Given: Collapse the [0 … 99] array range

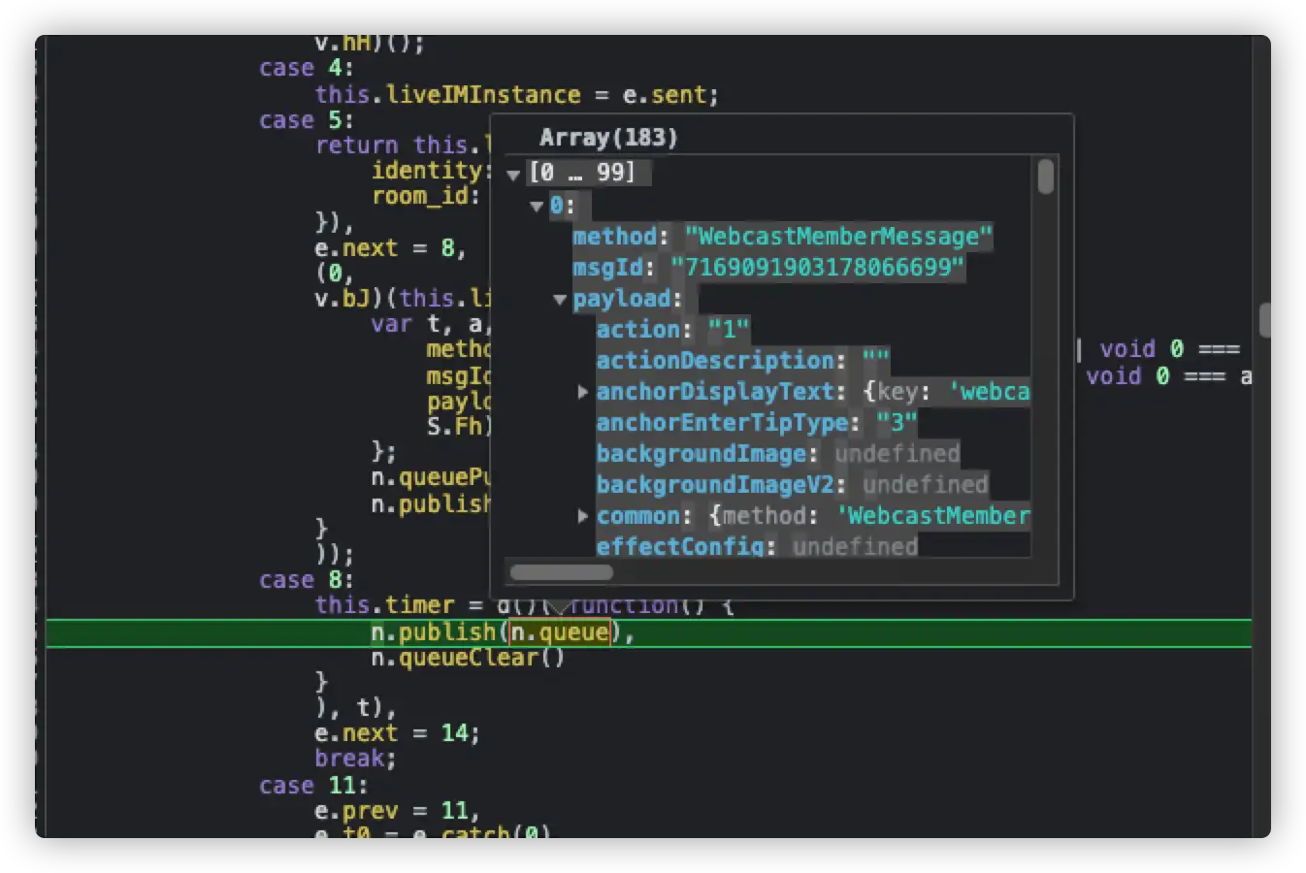Looking at the screenshot, I should (x=513, y=175).
